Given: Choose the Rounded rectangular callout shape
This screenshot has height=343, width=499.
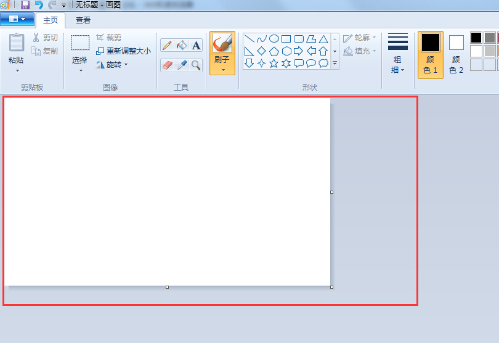Looking at the screenshot, I should [x=299, y=63].
